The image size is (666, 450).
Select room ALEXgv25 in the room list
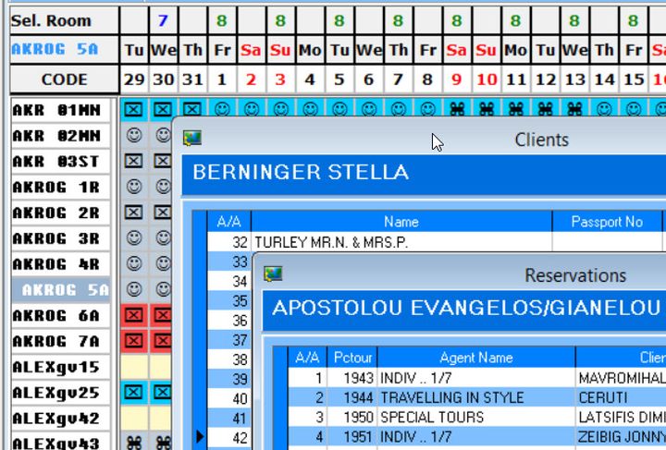(60, 393)
